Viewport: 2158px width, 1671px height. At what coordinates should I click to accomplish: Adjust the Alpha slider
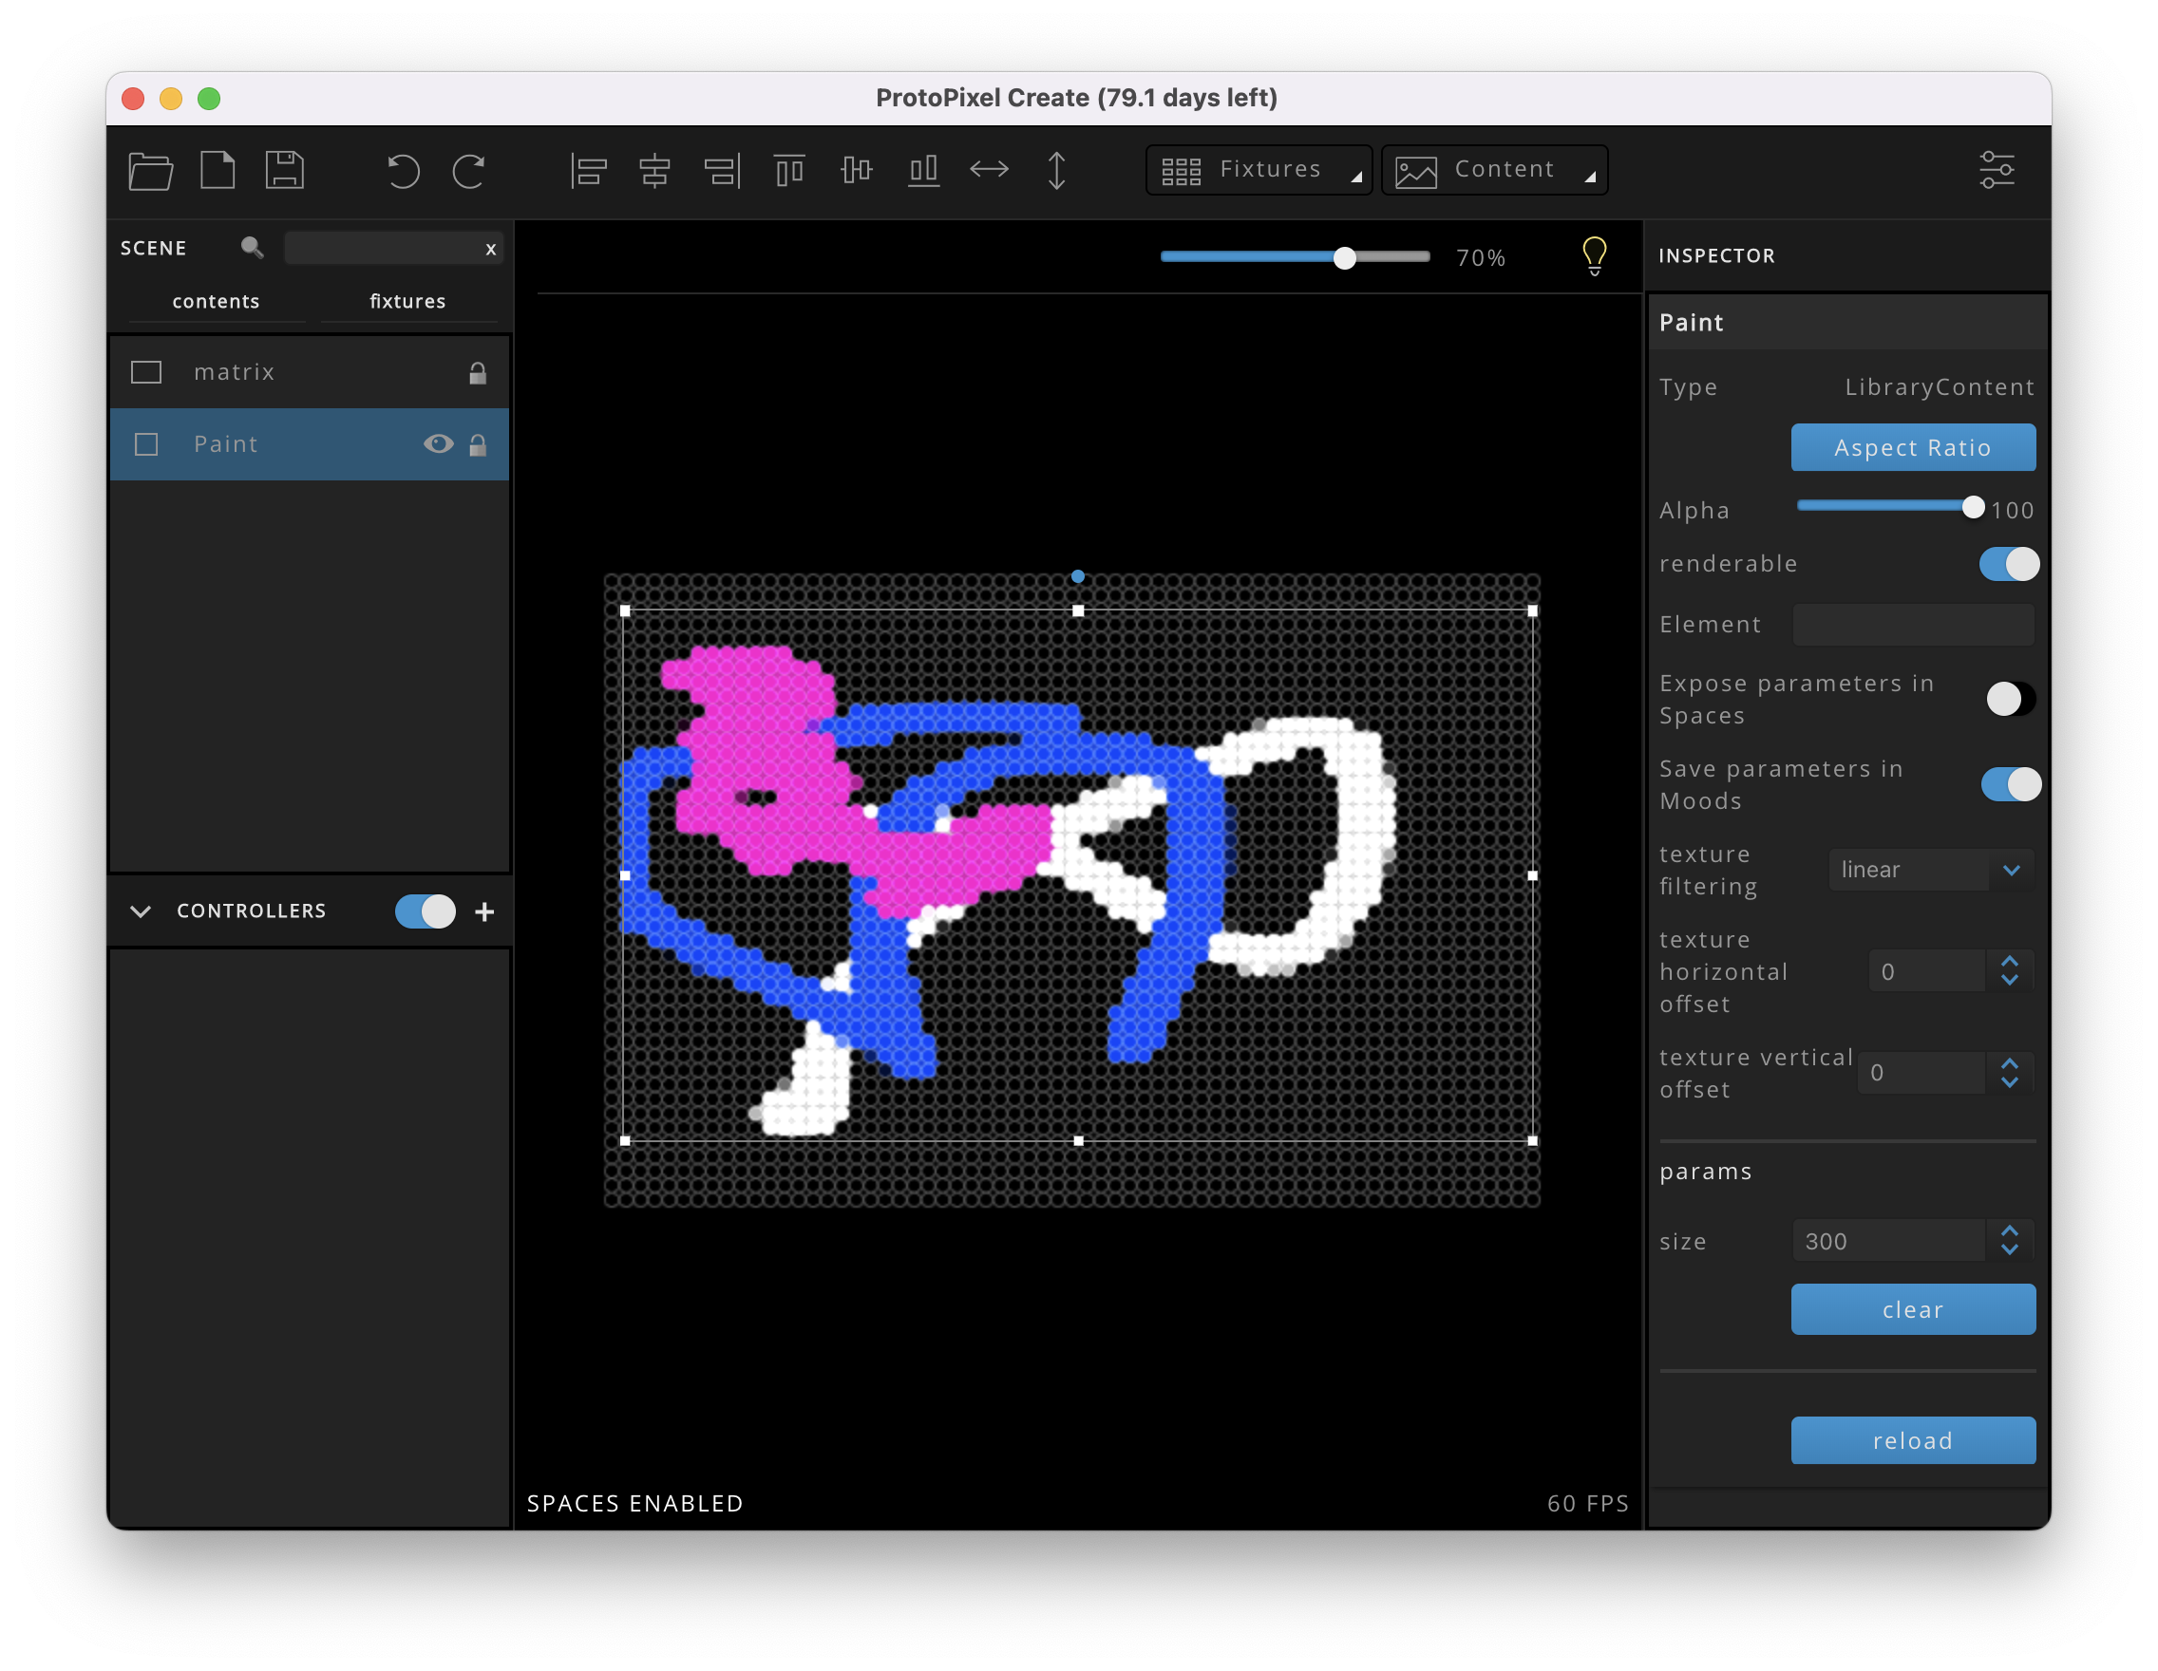coord(1889,508)
